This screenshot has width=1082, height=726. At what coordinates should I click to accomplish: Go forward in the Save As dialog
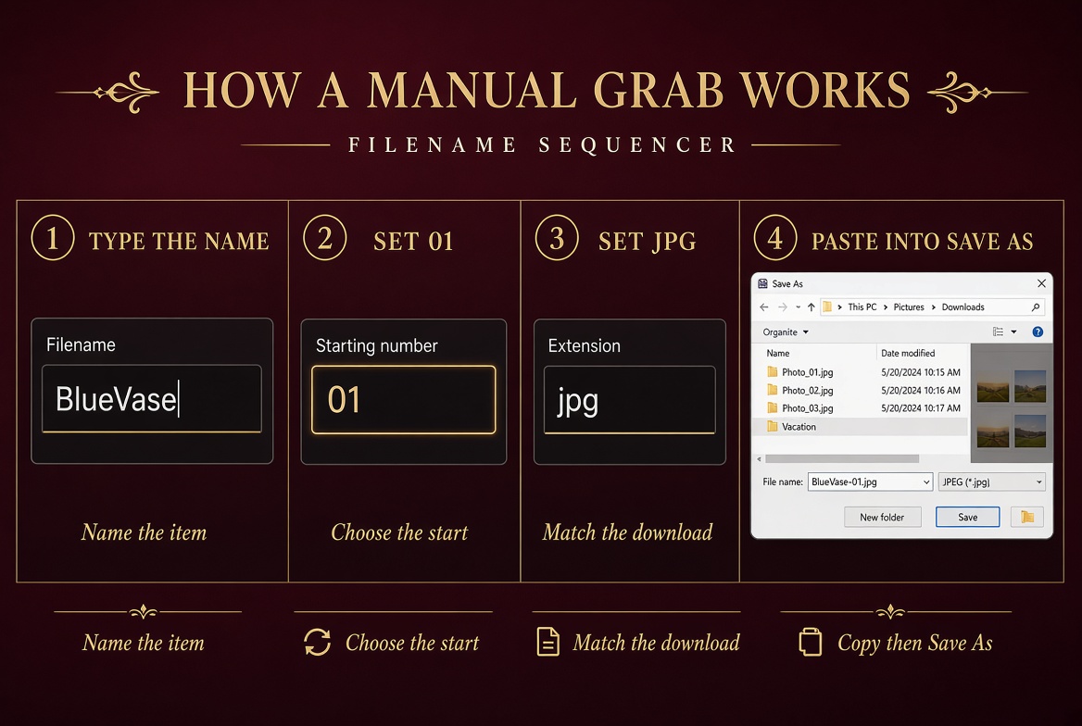point(783,307)
